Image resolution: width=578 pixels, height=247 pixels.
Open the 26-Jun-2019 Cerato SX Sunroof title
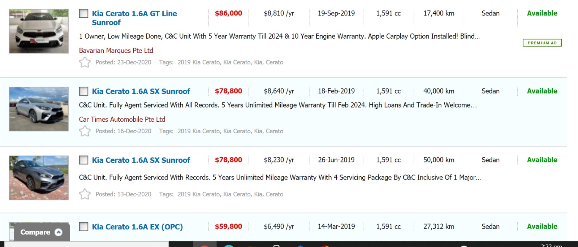[141, 160]
